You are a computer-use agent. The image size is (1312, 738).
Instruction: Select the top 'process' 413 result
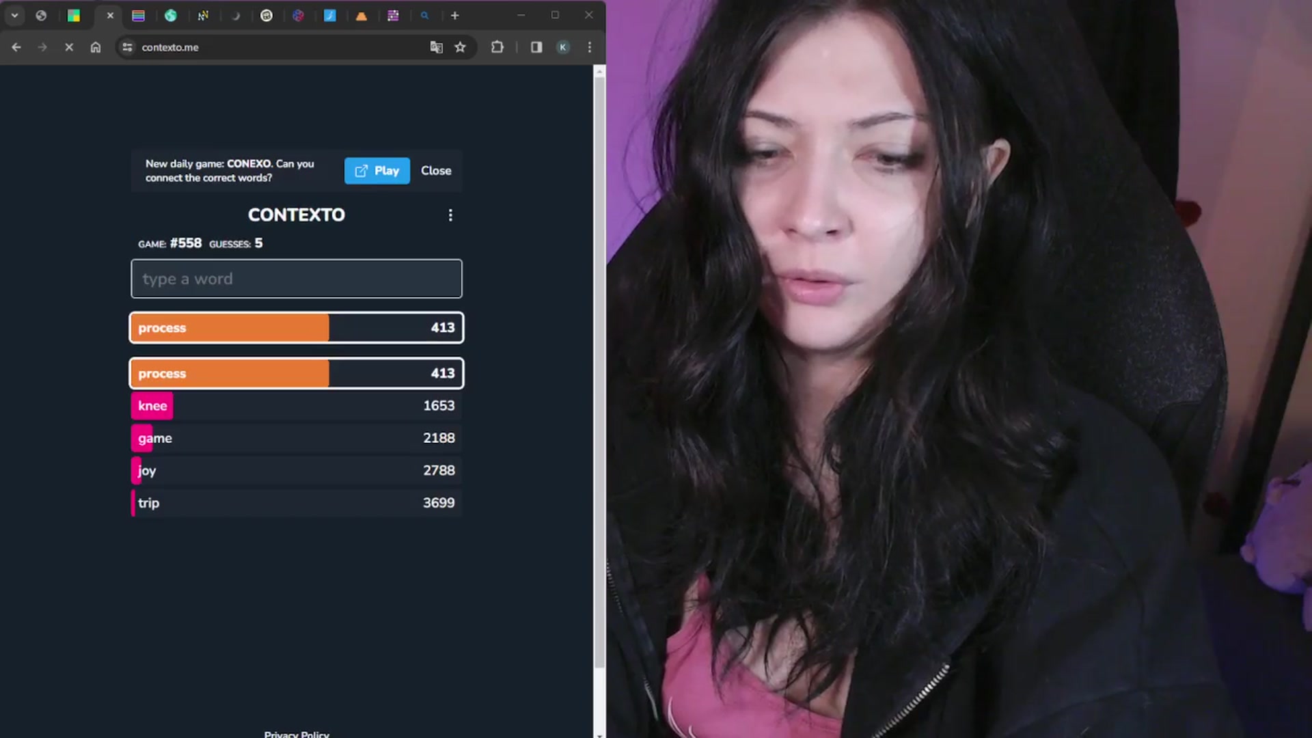[297, 328]
